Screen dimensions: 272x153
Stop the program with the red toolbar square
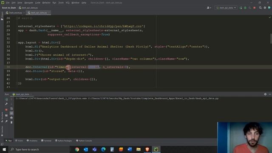tap(254, 8)
